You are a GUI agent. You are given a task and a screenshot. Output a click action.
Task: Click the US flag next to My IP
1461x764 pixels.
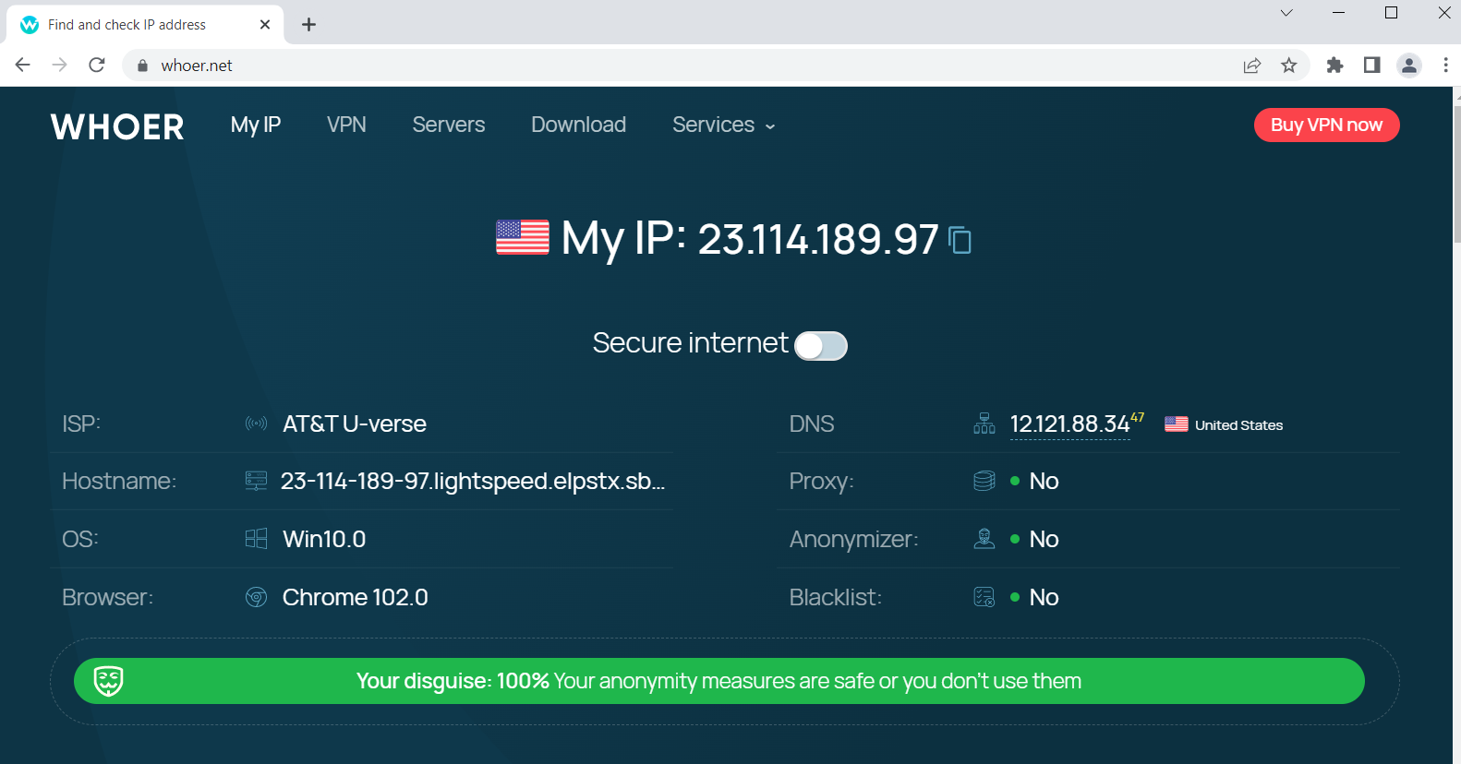(x=523, y=237)
